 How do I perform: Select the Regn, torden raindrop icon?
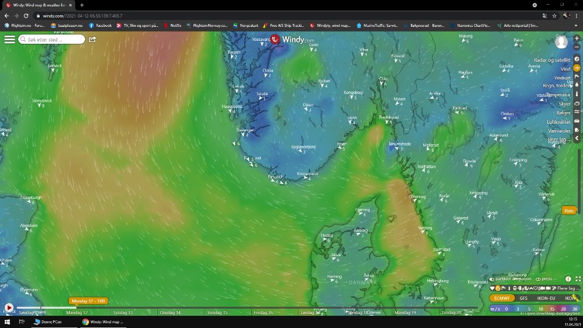[577, 85]
